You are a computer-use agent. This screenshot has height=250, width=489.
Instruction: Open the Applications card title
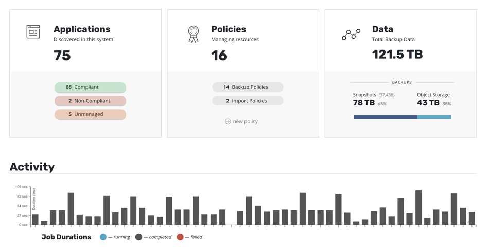tap(82, 29)
